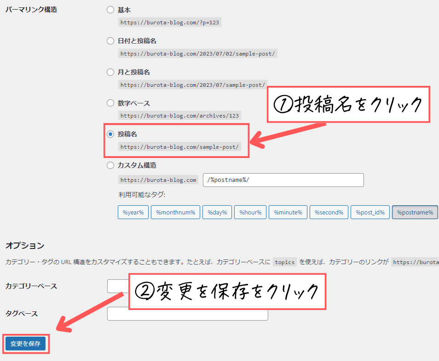The height and width of the screenshot is (361, 439).
Task: Click the custom structure /%postname%/ input field
Action: click(x=283, y=180)
